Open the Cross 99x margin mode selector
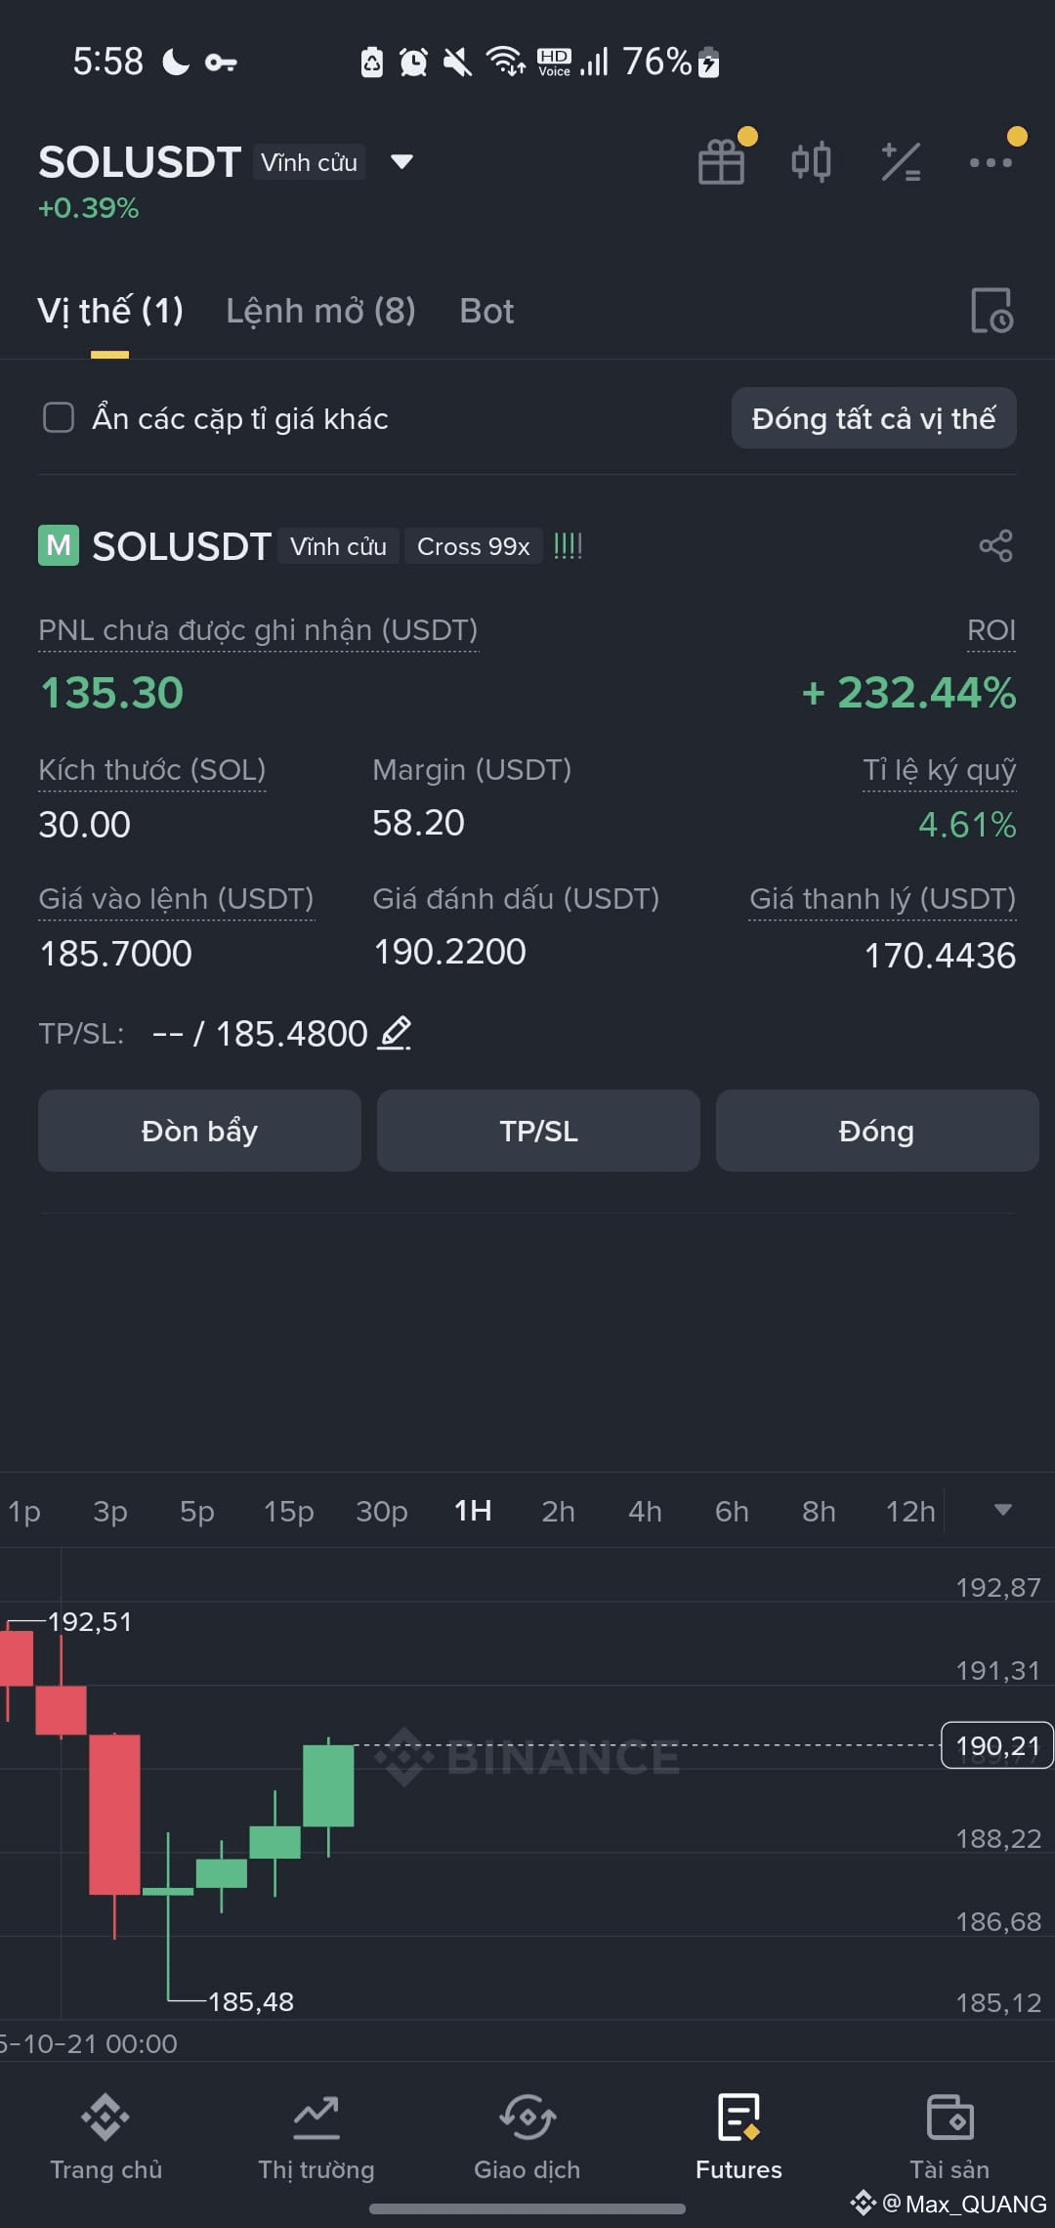 (x=474, y=546)
